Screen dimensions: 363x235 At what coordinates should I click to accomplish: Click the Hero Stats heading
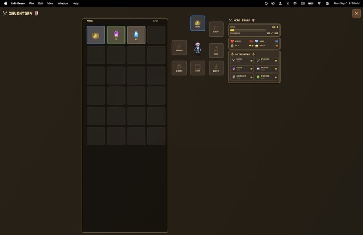coord(242,20)
